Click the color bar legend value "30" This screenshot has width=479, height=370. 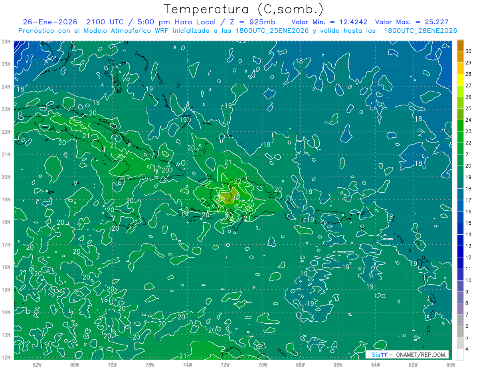click(x=469, y=51)
